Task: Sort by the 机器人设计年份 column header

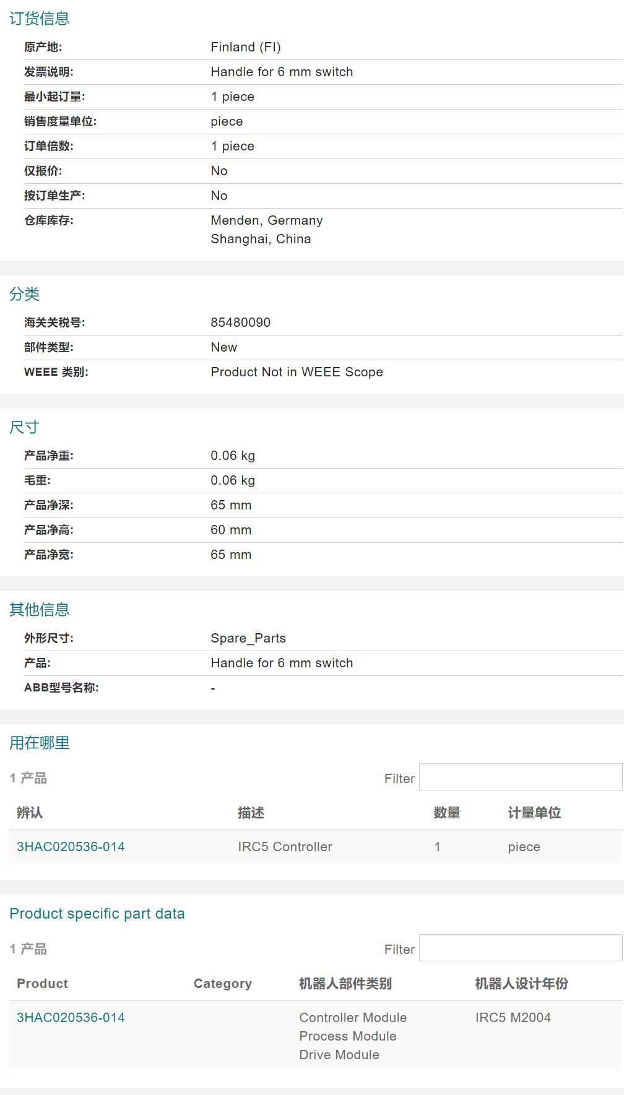Action: point(521,984)
